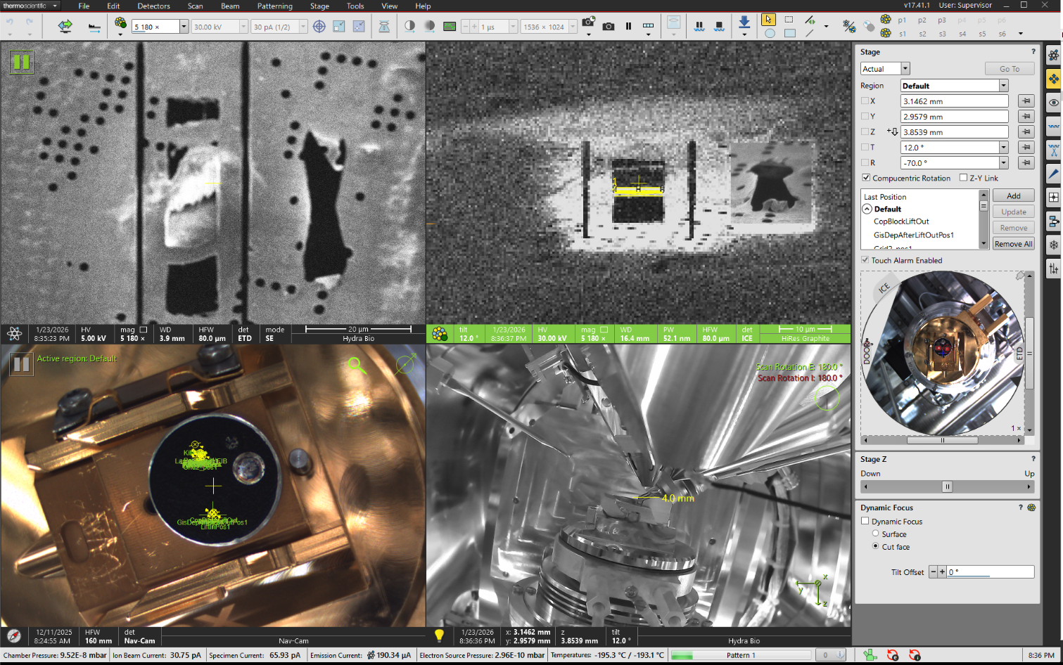Disable Compucentric Rotation checkbox

click(x=866, y=178)
